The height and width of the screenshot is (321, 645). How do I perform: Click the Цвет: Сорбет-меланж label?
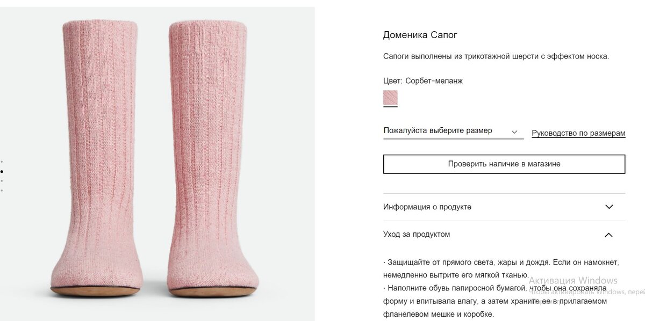pyautogui.click(x=423, y=81)
